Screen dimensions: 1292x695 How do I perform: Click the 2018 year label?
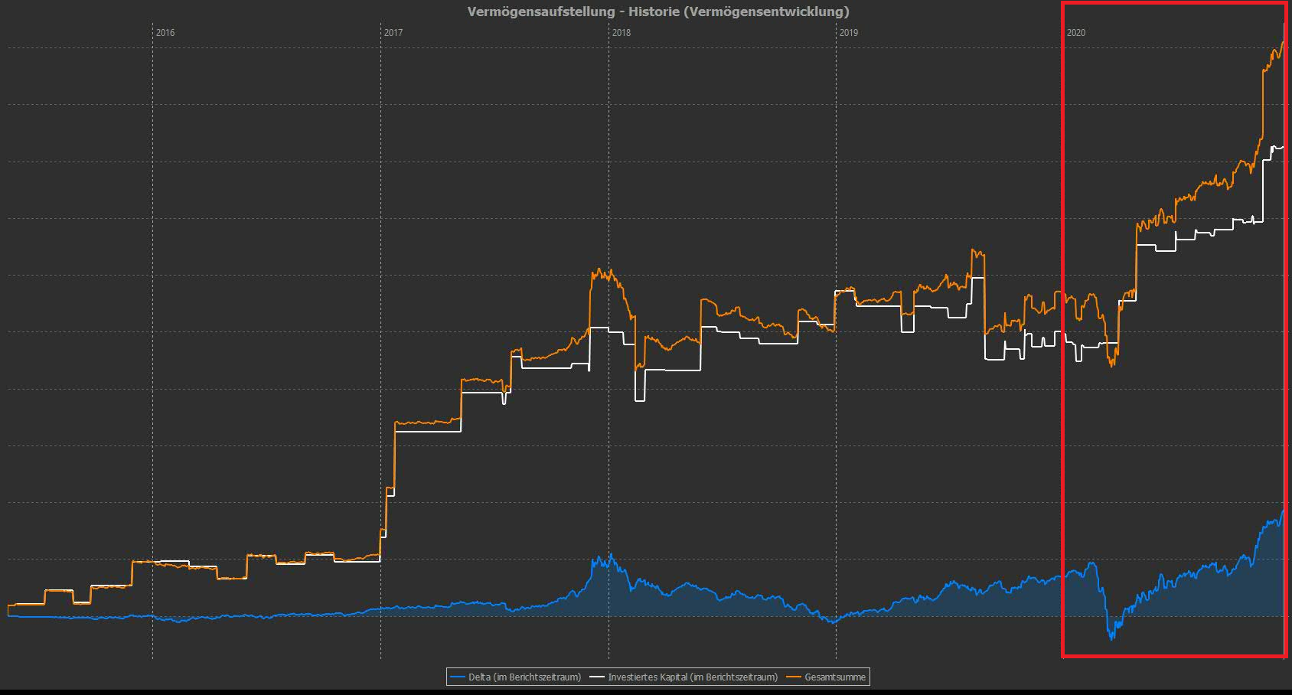[x=622, y=33]
